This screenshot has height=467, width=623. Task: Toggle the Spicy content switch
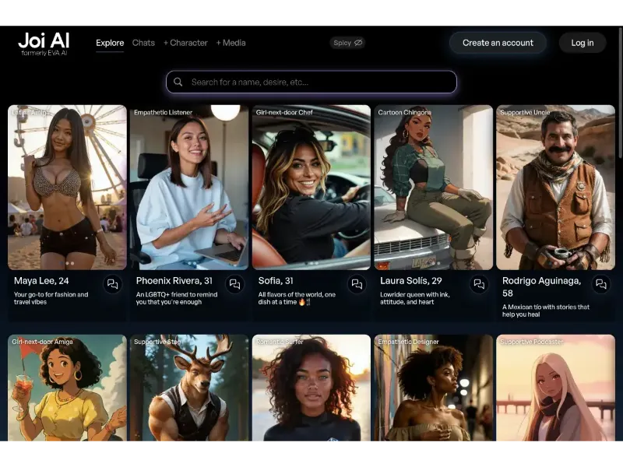point(347,43)
